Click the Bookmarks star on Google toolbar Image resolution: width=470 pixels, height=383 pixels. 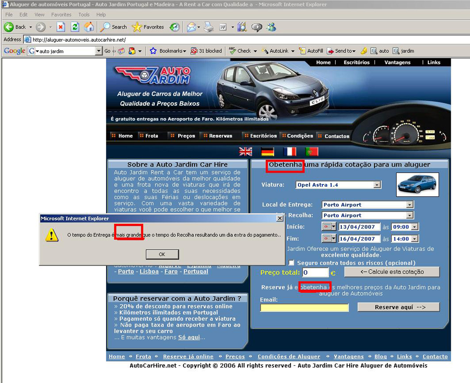point(153,51)
